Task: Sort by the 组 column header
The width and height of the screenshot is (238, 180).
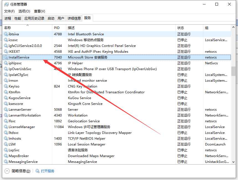Action: click(x=217, y=28)
